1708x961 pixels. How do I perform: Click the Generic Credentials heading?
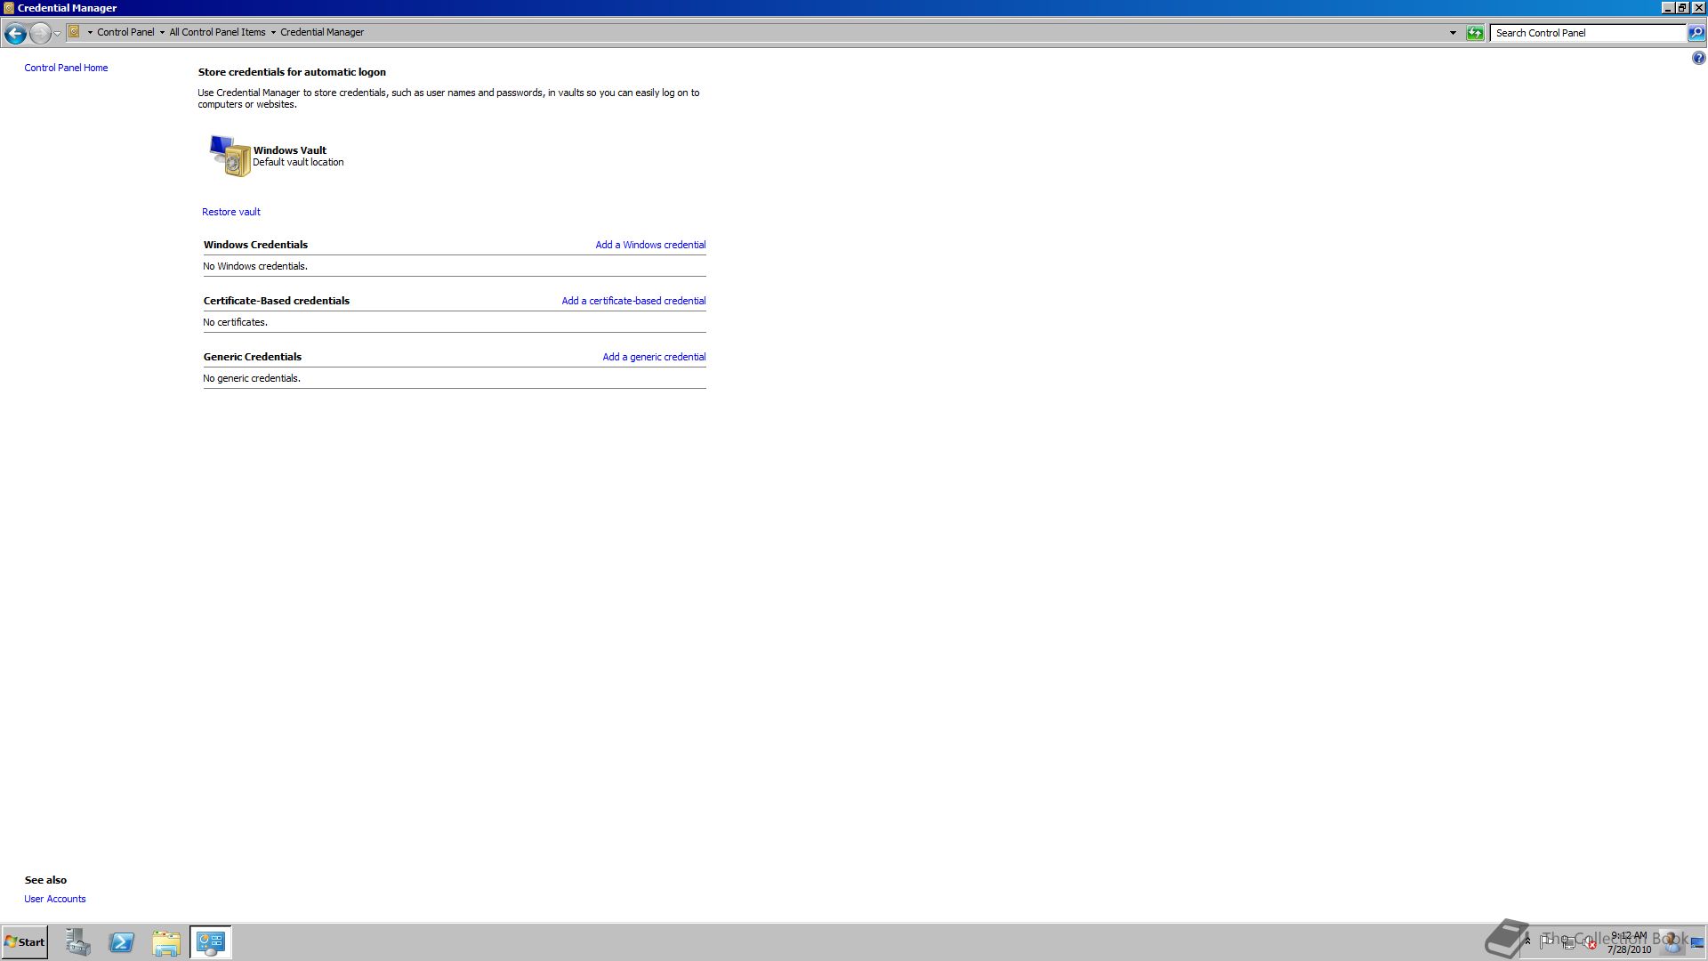[x=253, y=357]
